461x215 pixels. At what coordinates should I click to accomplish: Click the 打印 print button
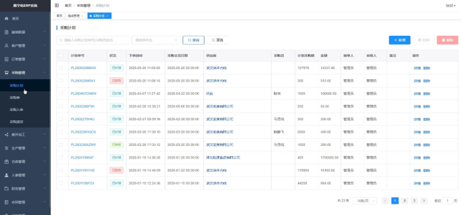[424, 40]
